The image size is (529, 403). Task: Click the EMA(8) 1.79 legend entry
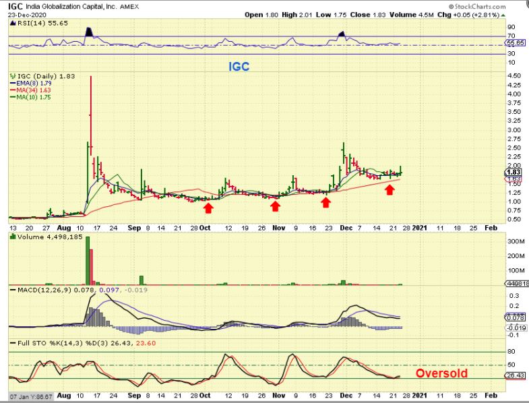click(x=34, y=84)
